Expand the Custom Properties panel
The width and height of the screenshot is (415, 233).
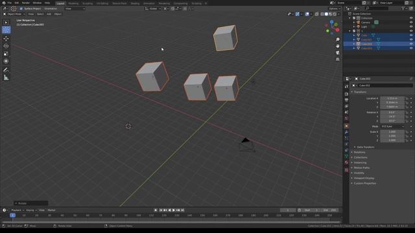point(364,183)
